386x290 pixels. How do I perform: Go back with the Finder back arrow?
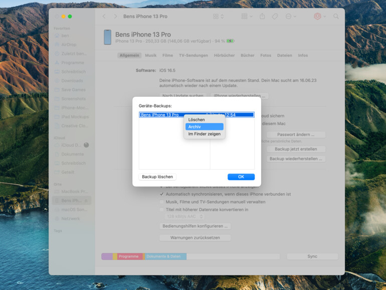pyautogui.click(x=104, y=16)
